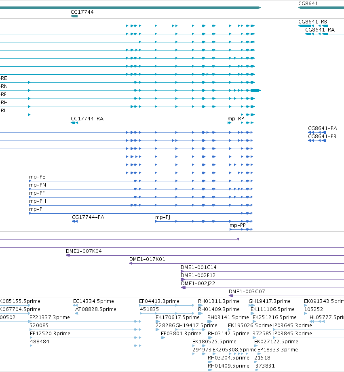Viewport: 344px width, 372px height.
Task: Click the 373831 feature label
Action: click(x=265, y=366)
